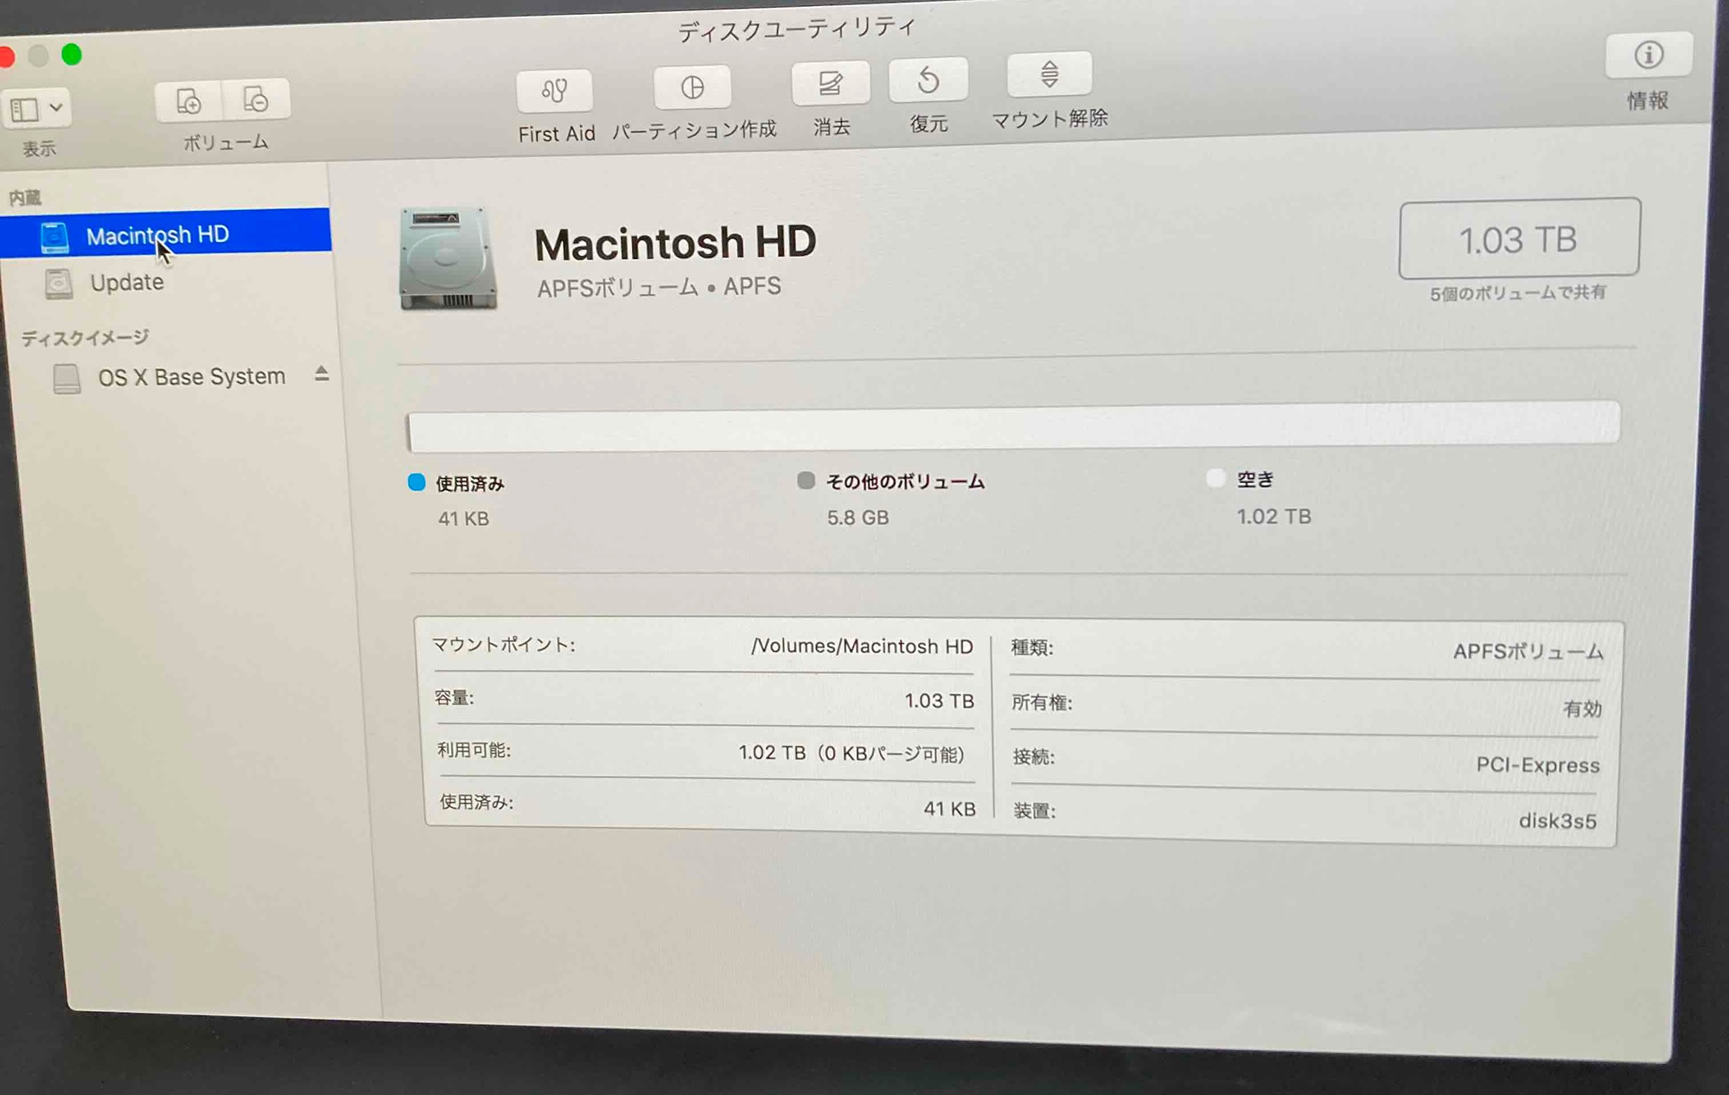Click the Restore (復元) toolbar icon

pos(928,80)
